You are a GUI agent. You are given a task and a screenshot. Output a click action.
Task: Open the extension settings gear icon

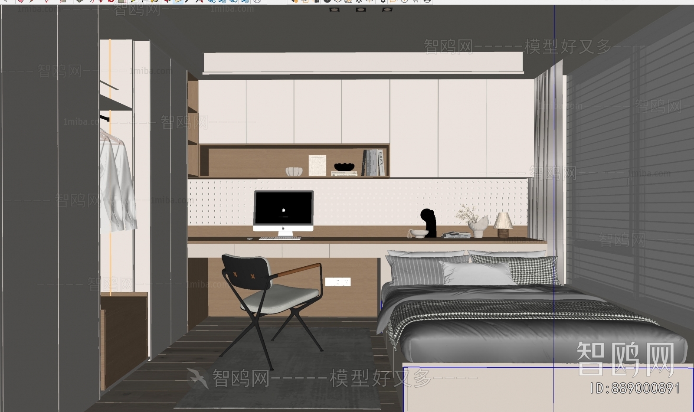pyautogui.click(x=383, y=2)
